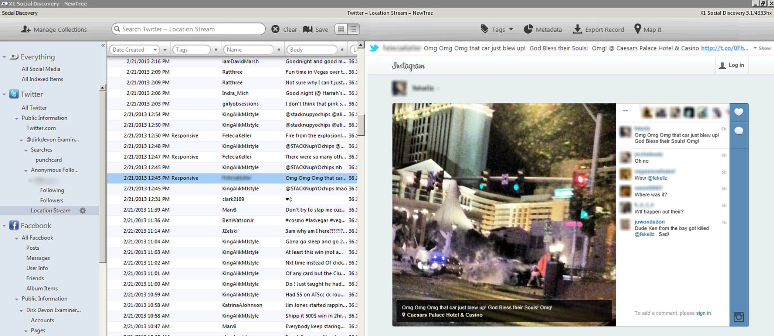The height and width of the screenshot is (336, 774).
Task: Select JZelski 11:14 AM row
Action: (232, 231)
